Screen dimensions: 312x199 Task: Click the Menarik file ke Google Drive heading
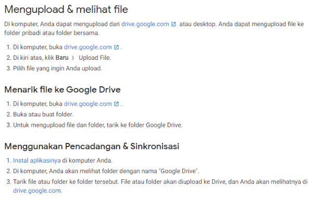[x=62, y=90]
